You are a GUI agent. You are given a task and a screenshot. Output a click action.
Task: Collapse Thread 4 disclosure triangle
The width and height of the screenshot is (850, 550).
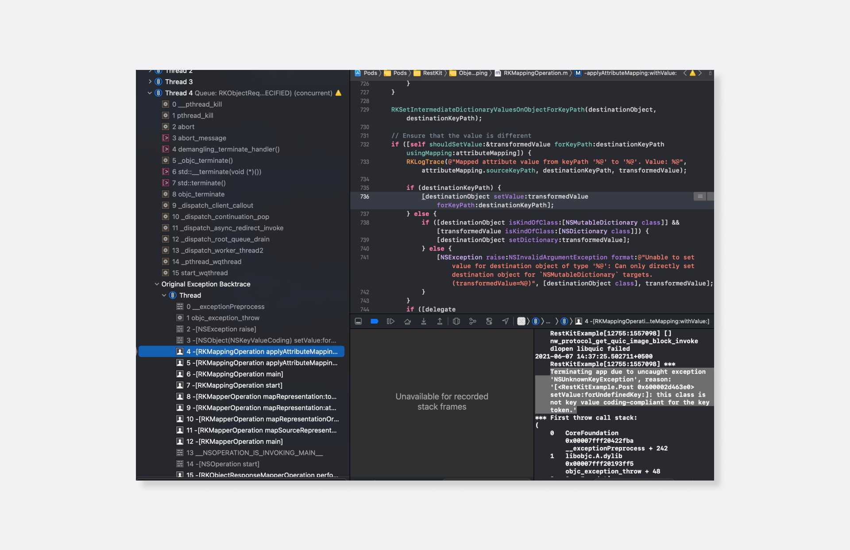pos(150,93)
